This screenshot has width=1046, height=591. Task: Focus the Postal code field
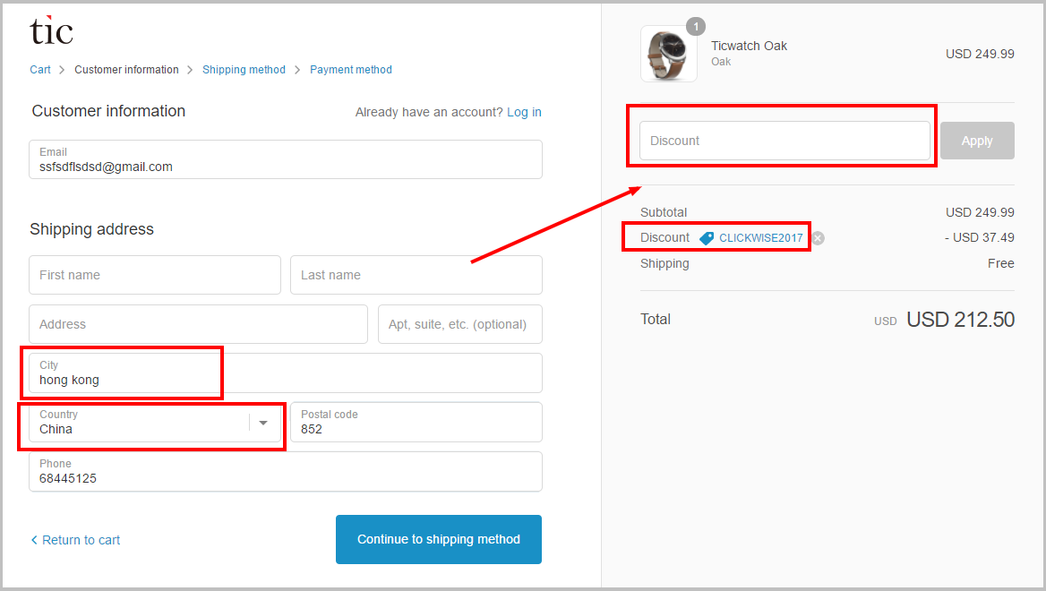[x=416, y=423]
